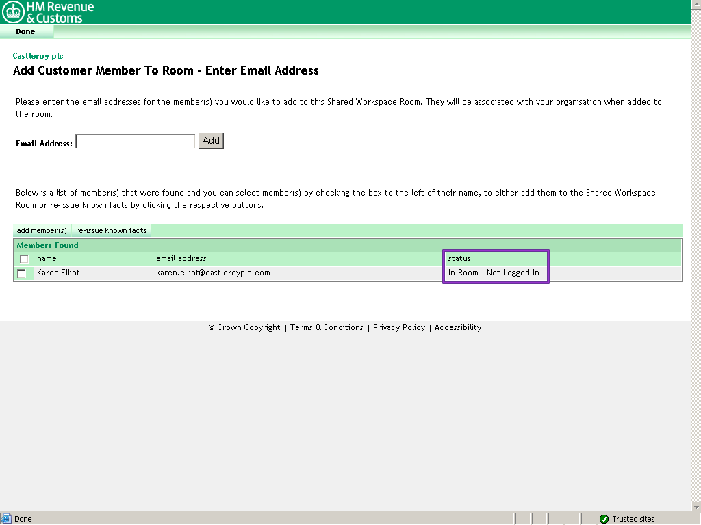
Task: Click the In Room - Not Logged in status
Action: [494, 273]
